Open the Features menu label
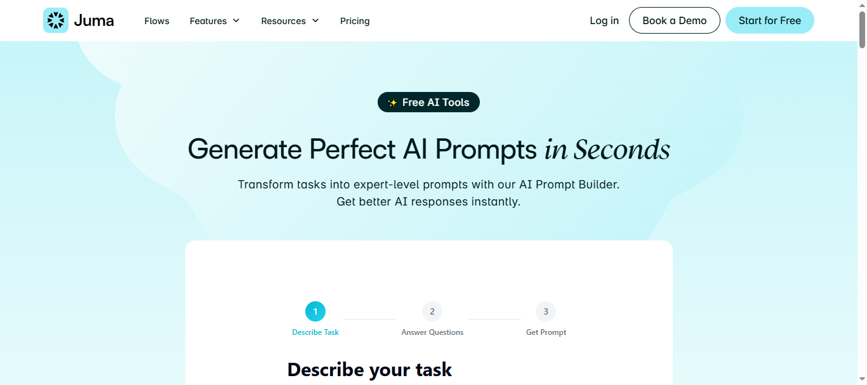The width and height of the screenshot is (867, 385). pos(208,21)
